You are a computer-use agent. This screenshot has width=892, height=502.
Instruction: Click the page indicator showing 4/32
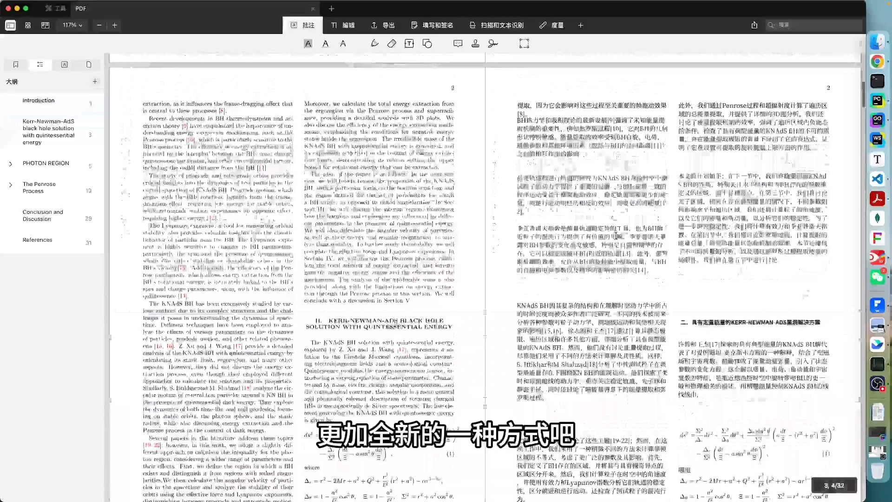pos(834,485)
